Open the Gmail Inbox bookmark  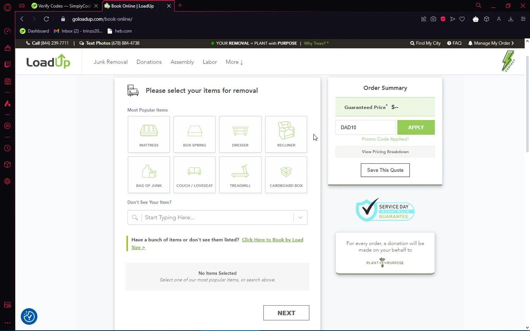(78, 31)
